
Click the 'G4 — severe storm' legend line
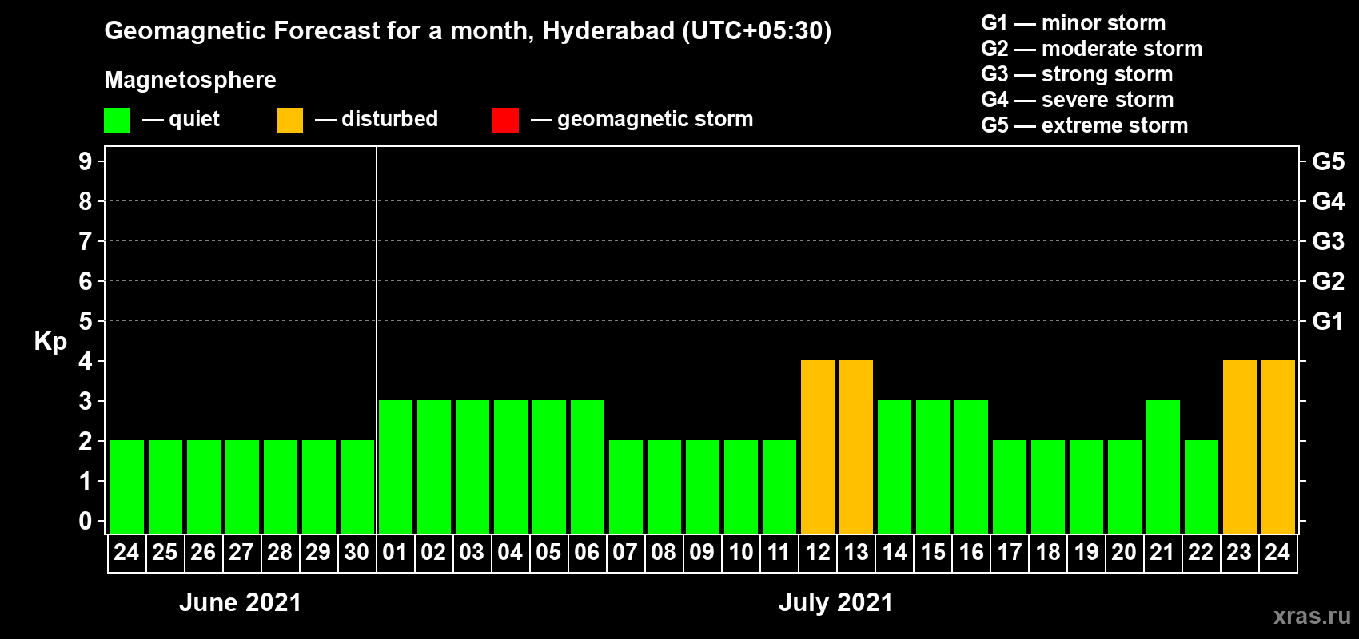pos(1078,100)
